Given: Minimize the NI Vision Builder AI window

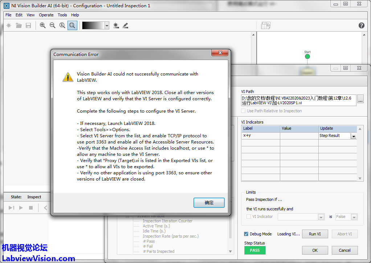Looking at the screenshot, I should click(x=335, y=4).
